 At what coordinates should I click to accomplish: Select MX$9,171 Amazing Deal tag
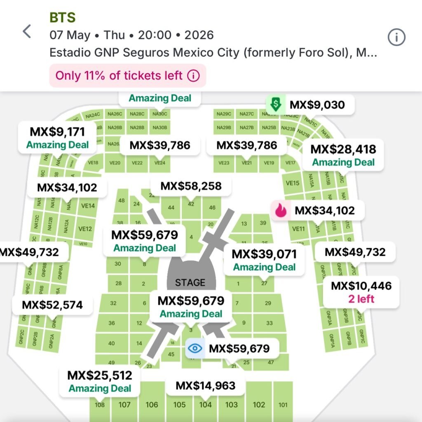tap(57, 138)
